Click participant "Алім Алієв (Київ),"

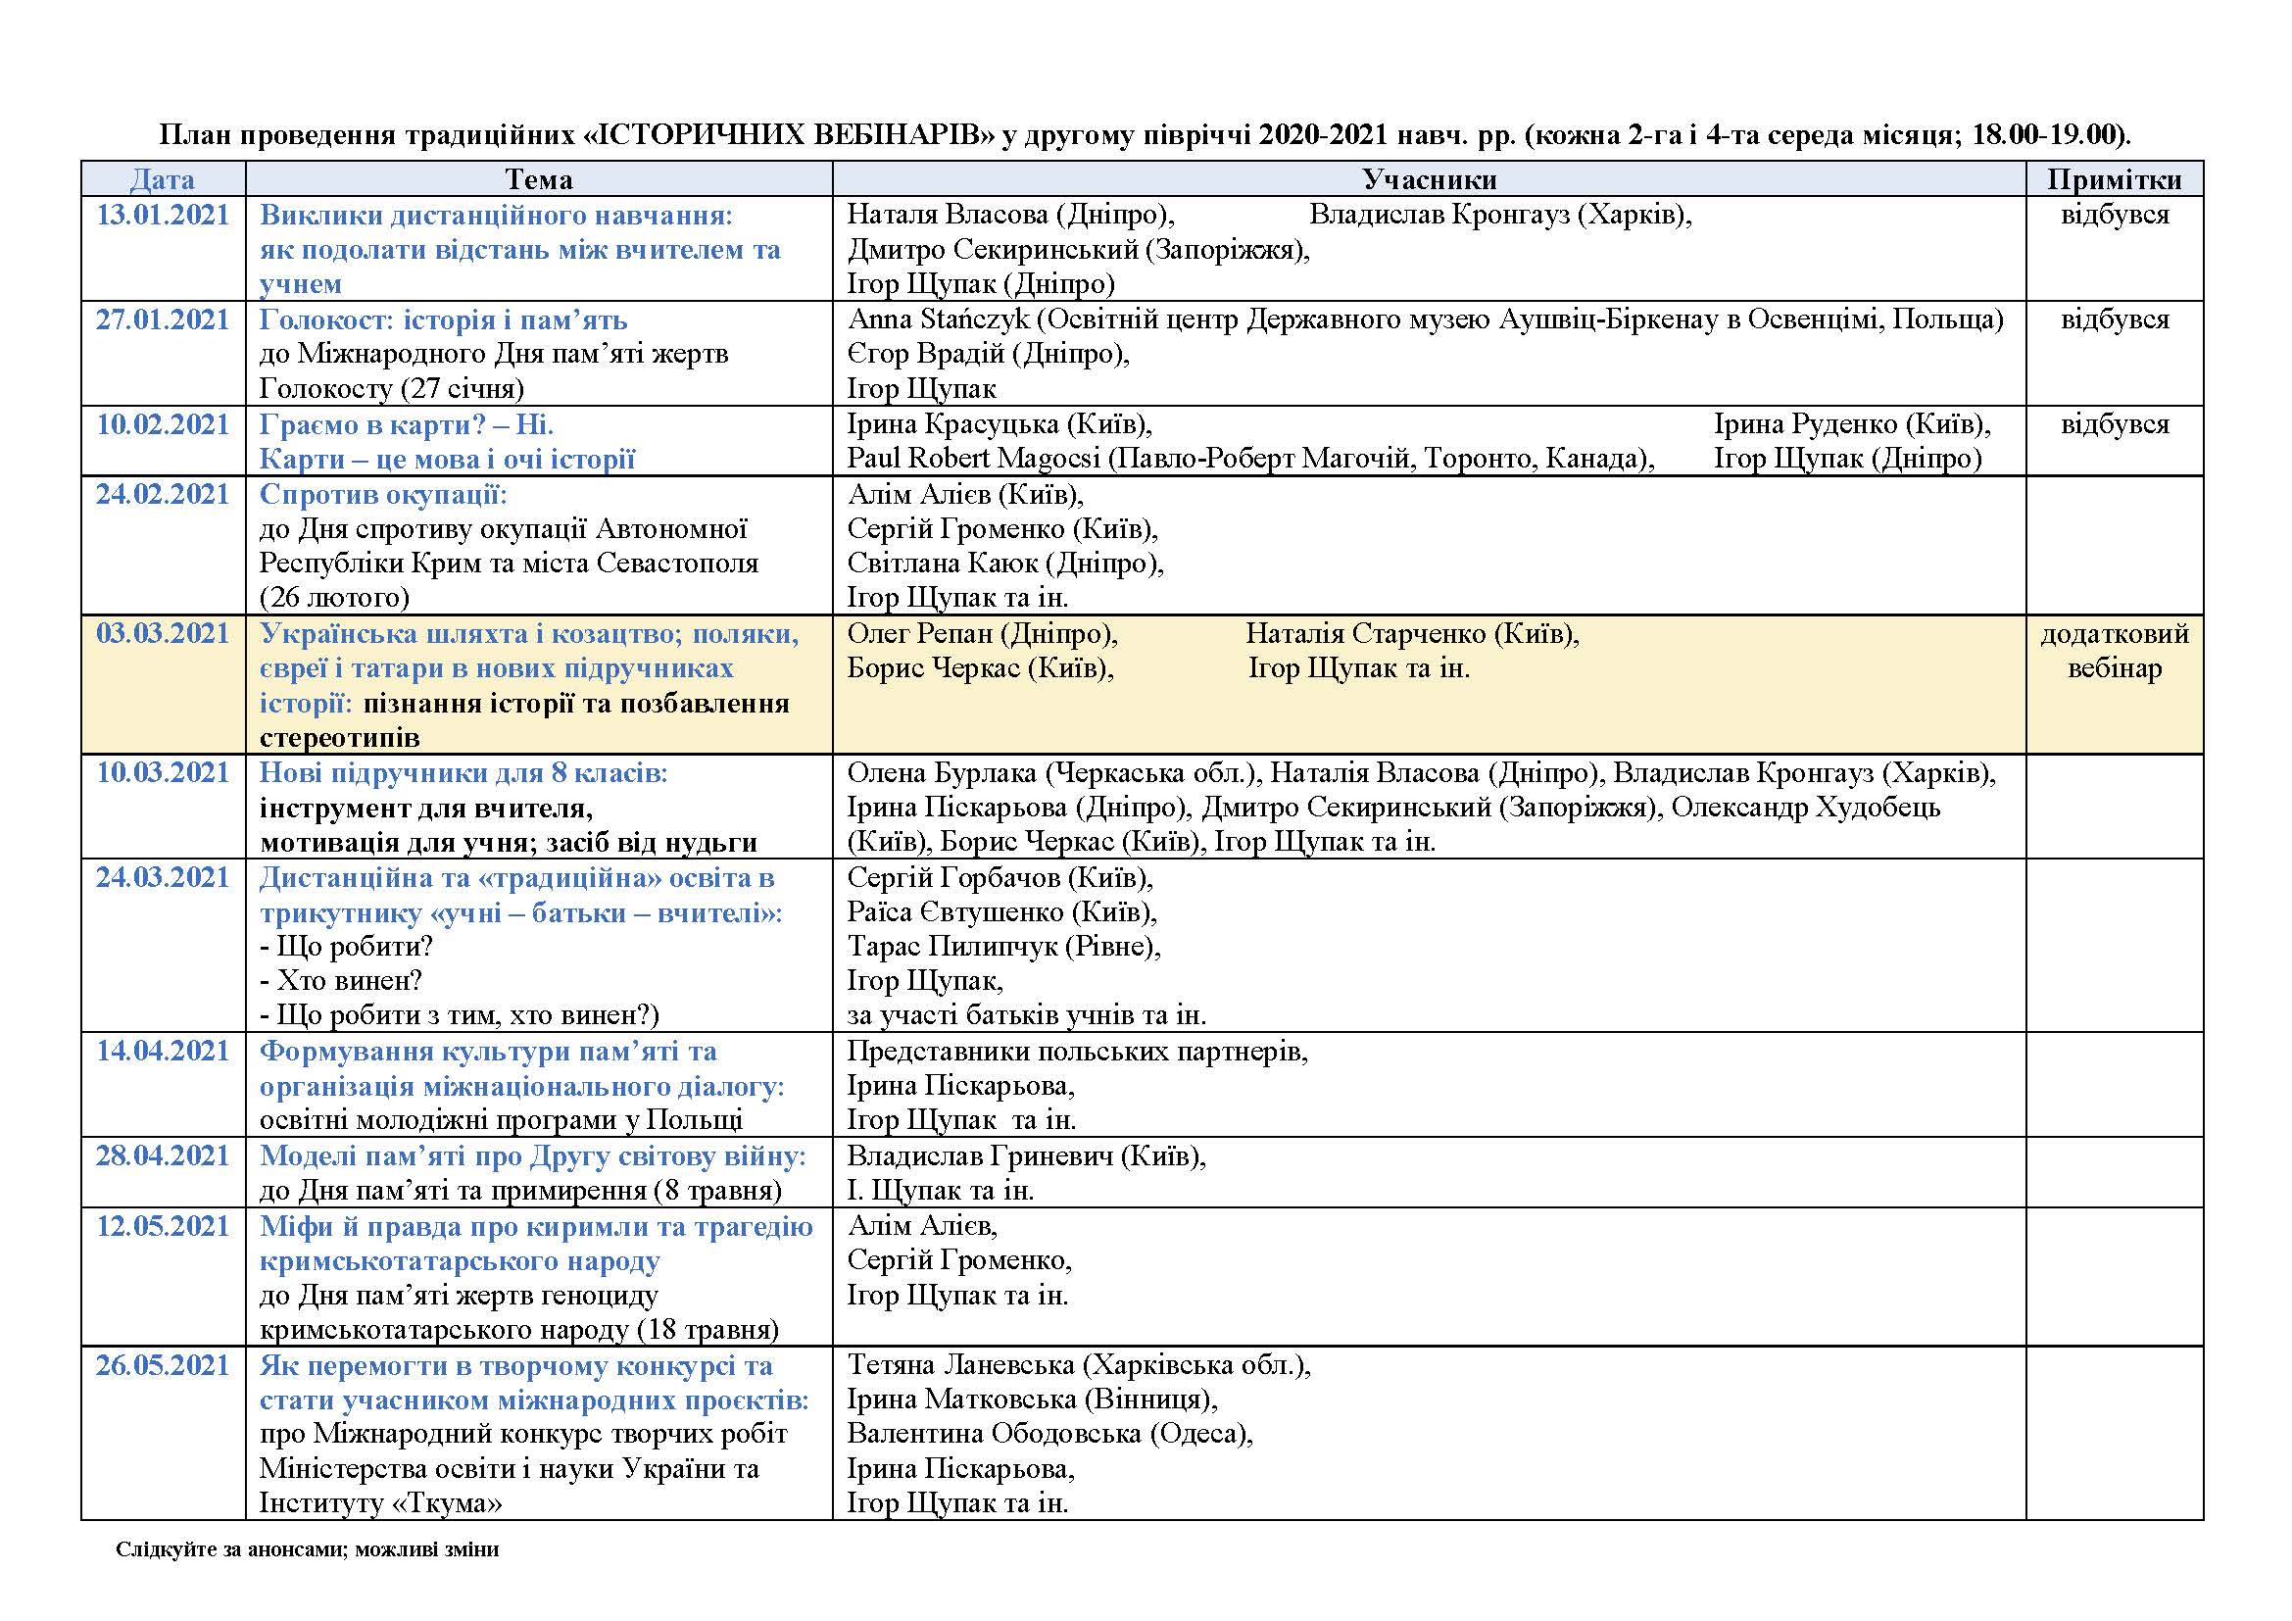click(x=965, y=494)
